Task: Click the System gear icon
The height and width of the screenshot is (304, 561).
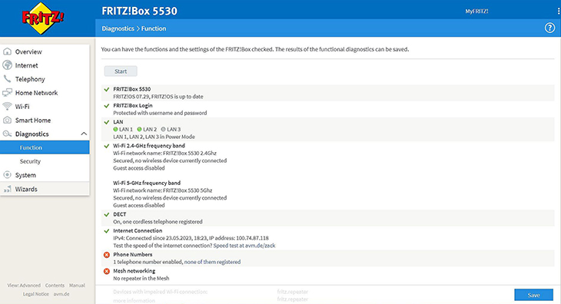Action: click(x=7, y=175)
